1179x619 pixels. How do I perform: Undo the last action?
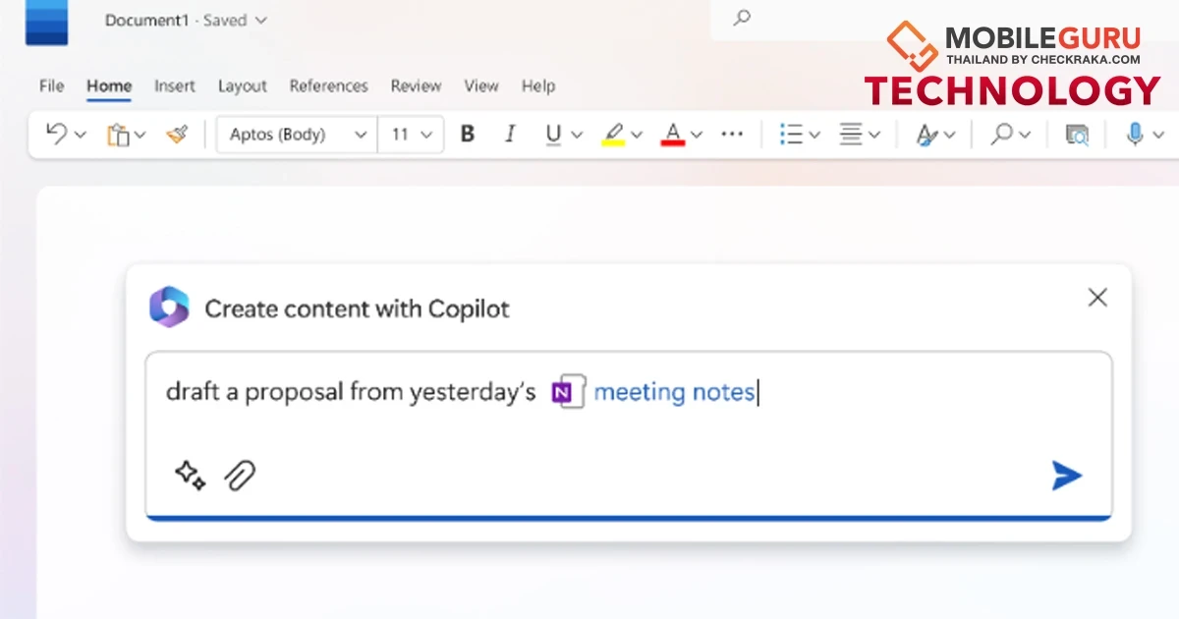(54, 134)
